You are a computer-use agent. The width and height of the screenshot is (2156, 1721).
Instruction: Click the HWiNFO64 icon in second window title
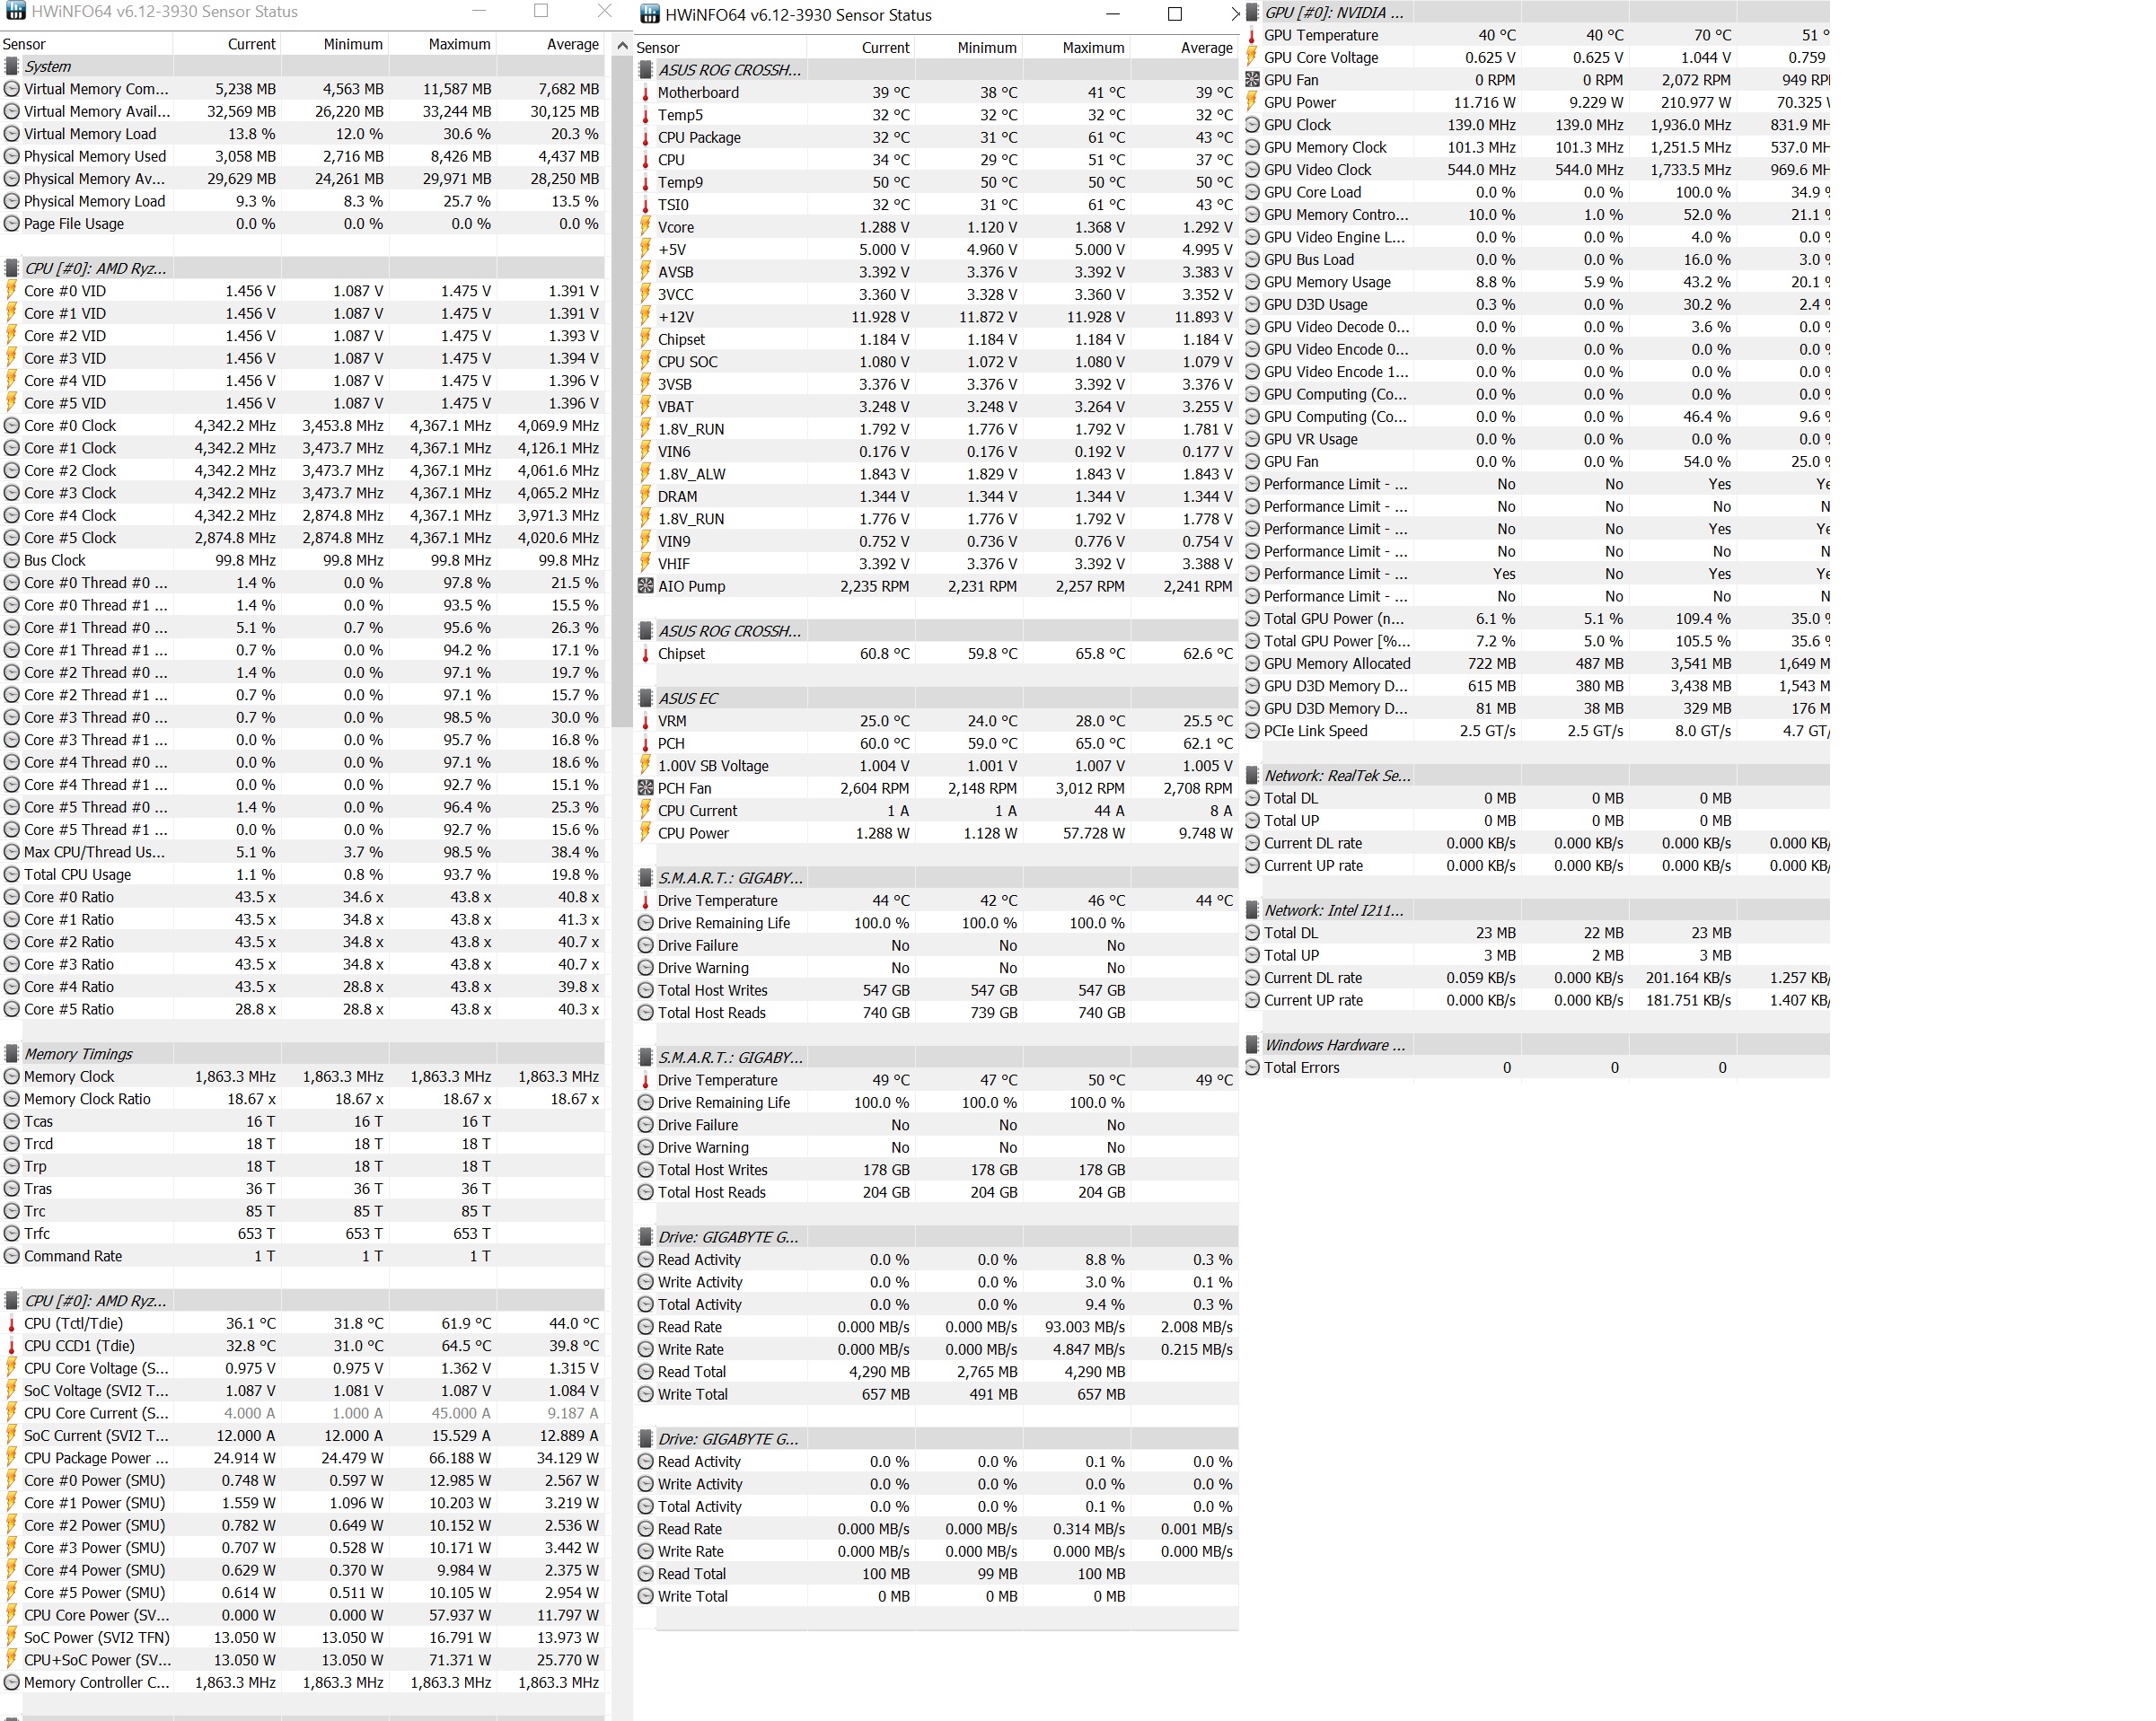[x=650, y=14]
